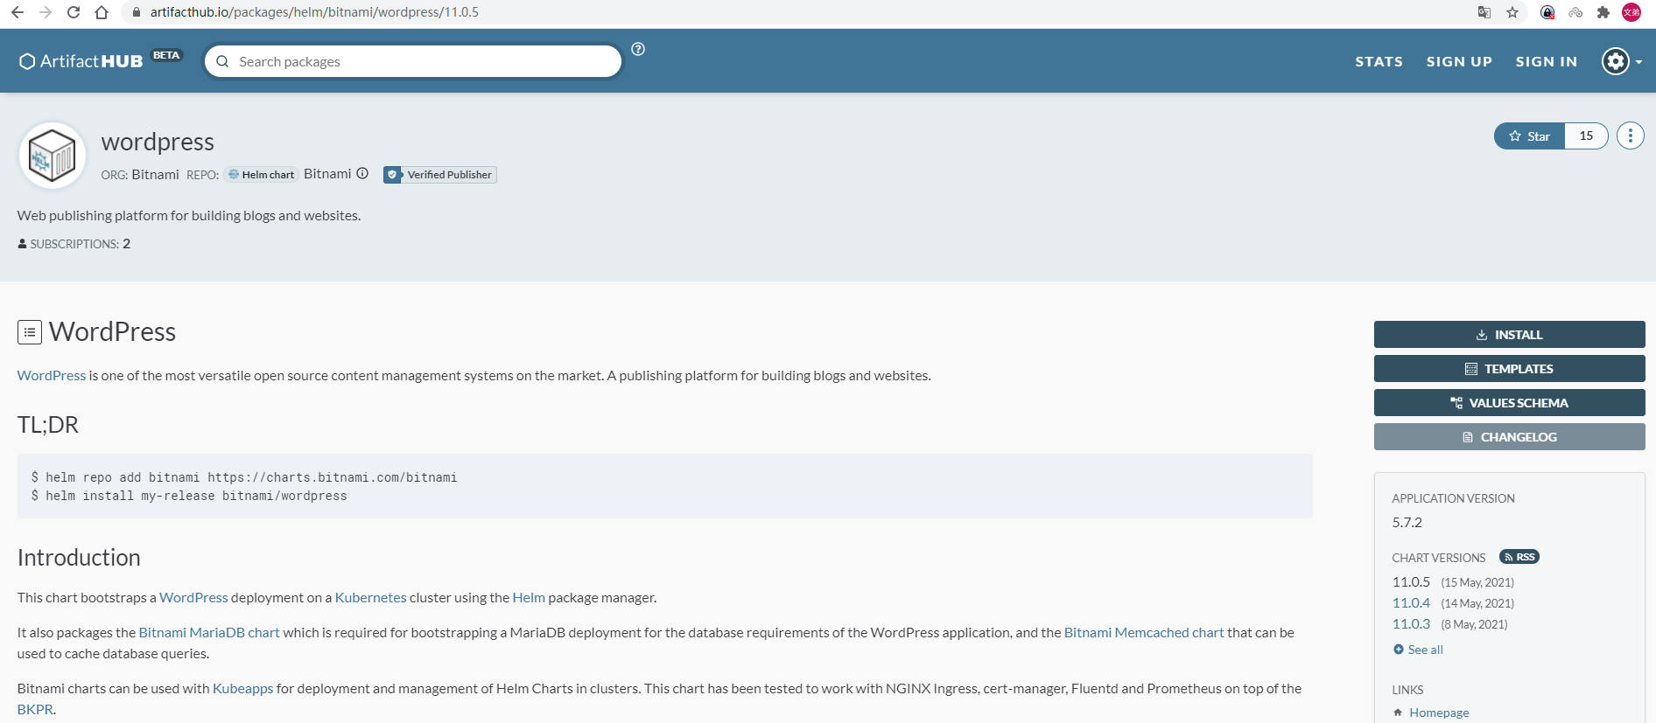Click the Verified Publisher badge
Viewport: 1656px width, 723px height.
[440, 175]
